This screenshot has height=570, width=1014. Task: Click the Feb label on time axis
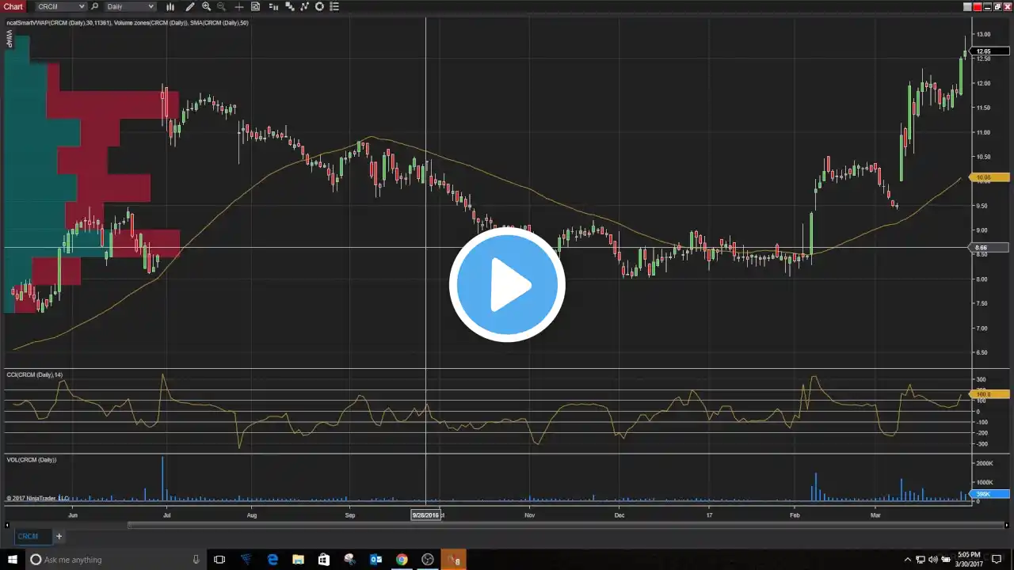pos(795,515)
